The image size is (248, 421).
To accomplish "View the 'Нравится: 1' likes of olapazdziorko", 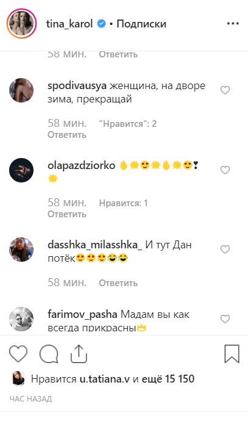I will [123, 203].
